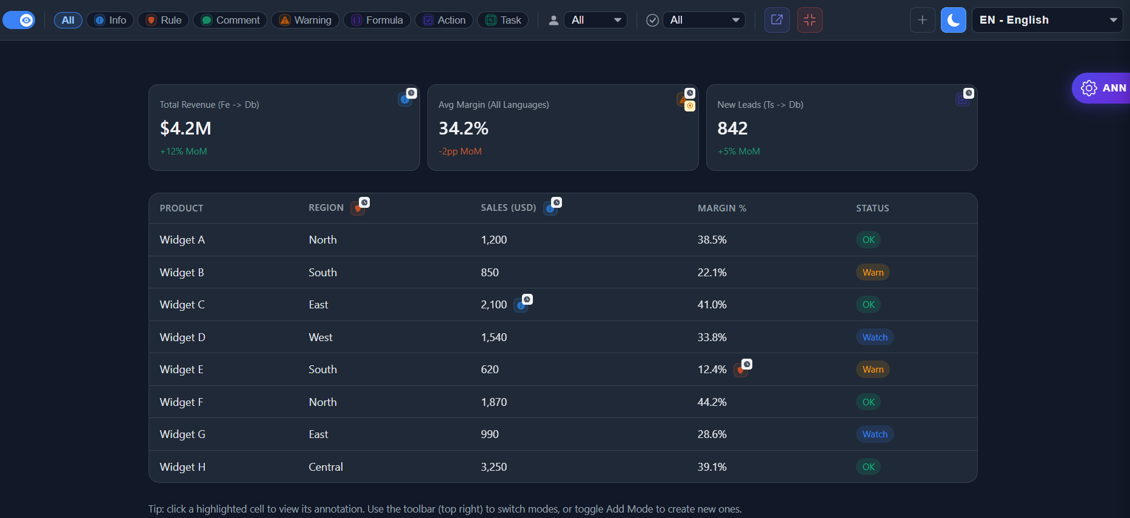The image size is (1130, 518).
Task: Filter annotations by Comment type
Action: point(230,20)
